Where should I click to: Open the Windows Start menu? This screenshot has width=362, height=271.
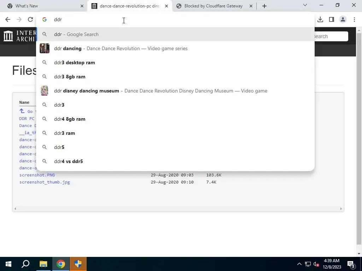click(x=8, y=264)
